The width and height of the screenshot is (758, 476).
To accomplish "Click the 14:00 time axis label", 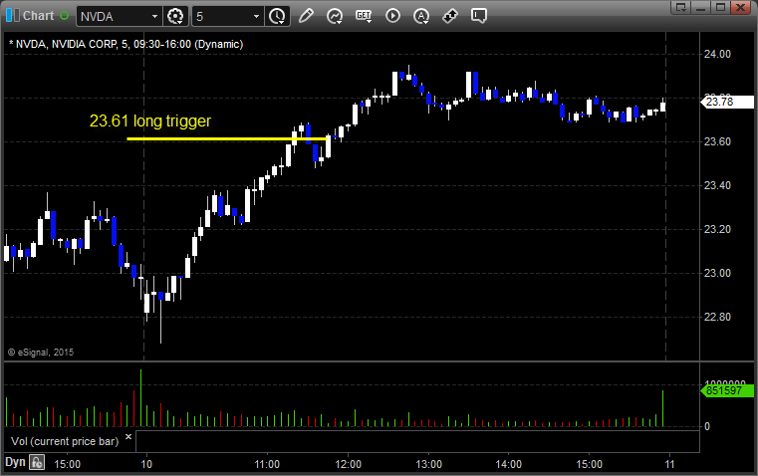I will click(509, 464).
